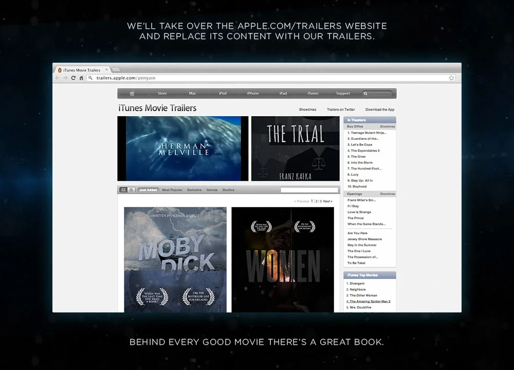Open iPod in Apple navigation
The height and width of the screenshot is (370, 514).
(x=223, y=94)
